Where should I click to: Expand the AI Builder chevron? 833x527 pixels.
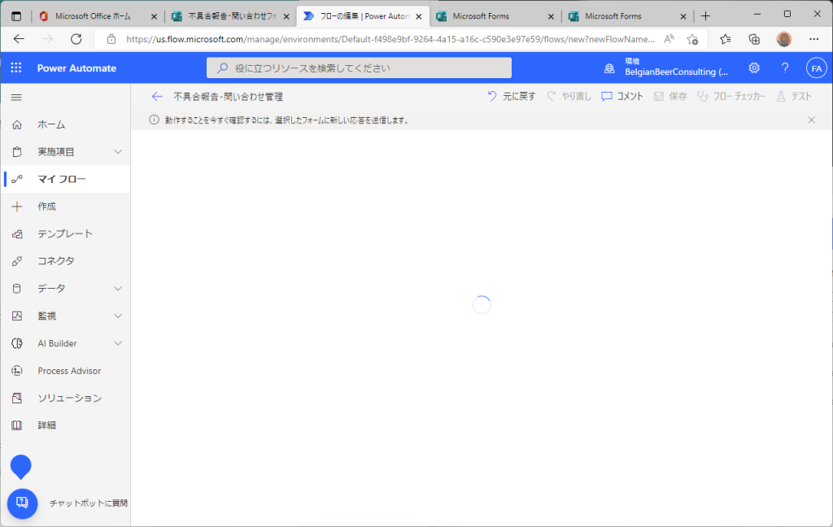point(118,343)
